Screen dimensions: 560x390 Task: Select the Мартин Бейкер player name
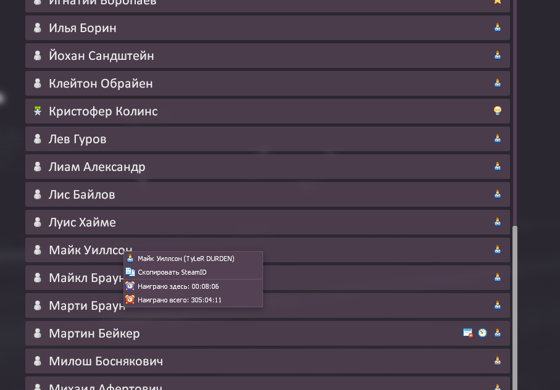click(94, 333)
